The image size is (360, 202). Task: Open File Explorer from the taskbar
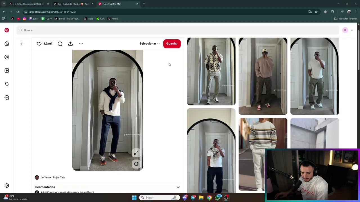pos(201,198)
